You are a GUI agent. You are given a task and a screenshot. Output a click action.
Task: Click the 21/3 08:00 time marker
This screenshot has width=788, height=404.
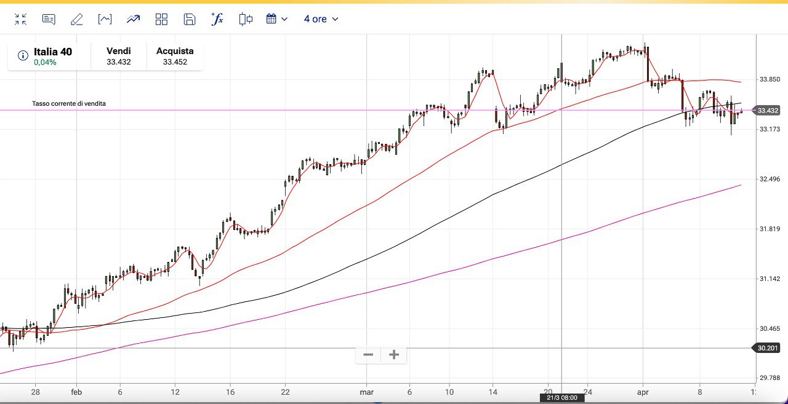(562, 398)
